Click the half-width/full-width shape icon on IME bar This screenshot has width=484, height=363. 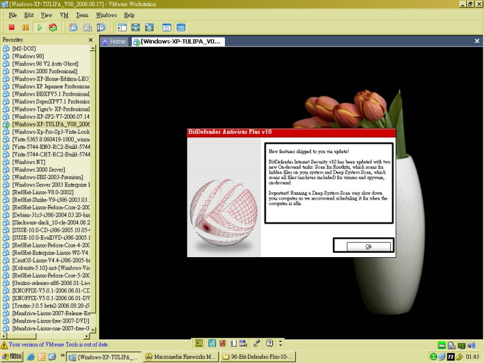click(x=233, y=343)
